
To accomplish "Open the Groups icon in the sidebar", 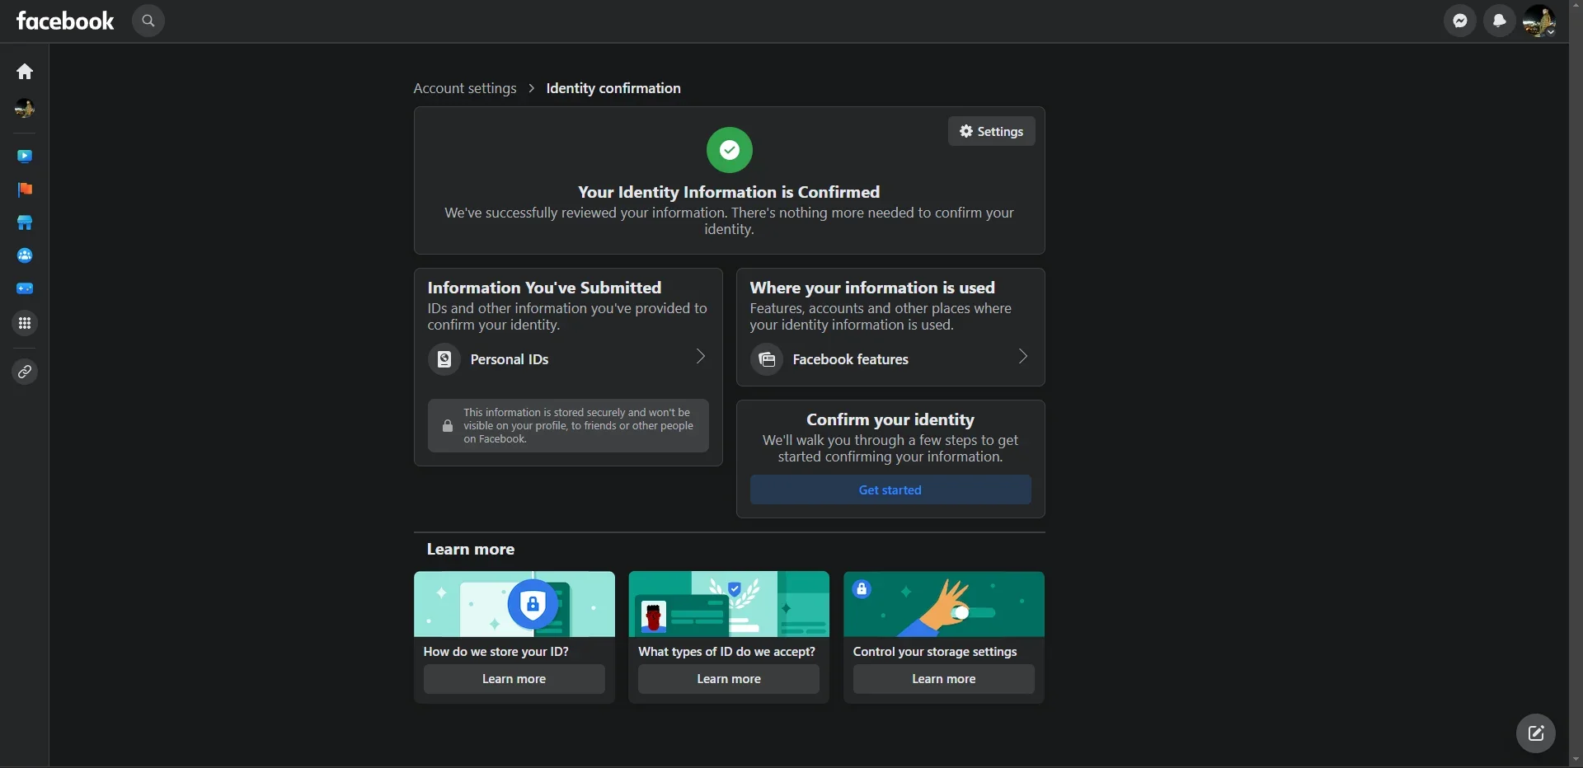I will pos(25,255).
